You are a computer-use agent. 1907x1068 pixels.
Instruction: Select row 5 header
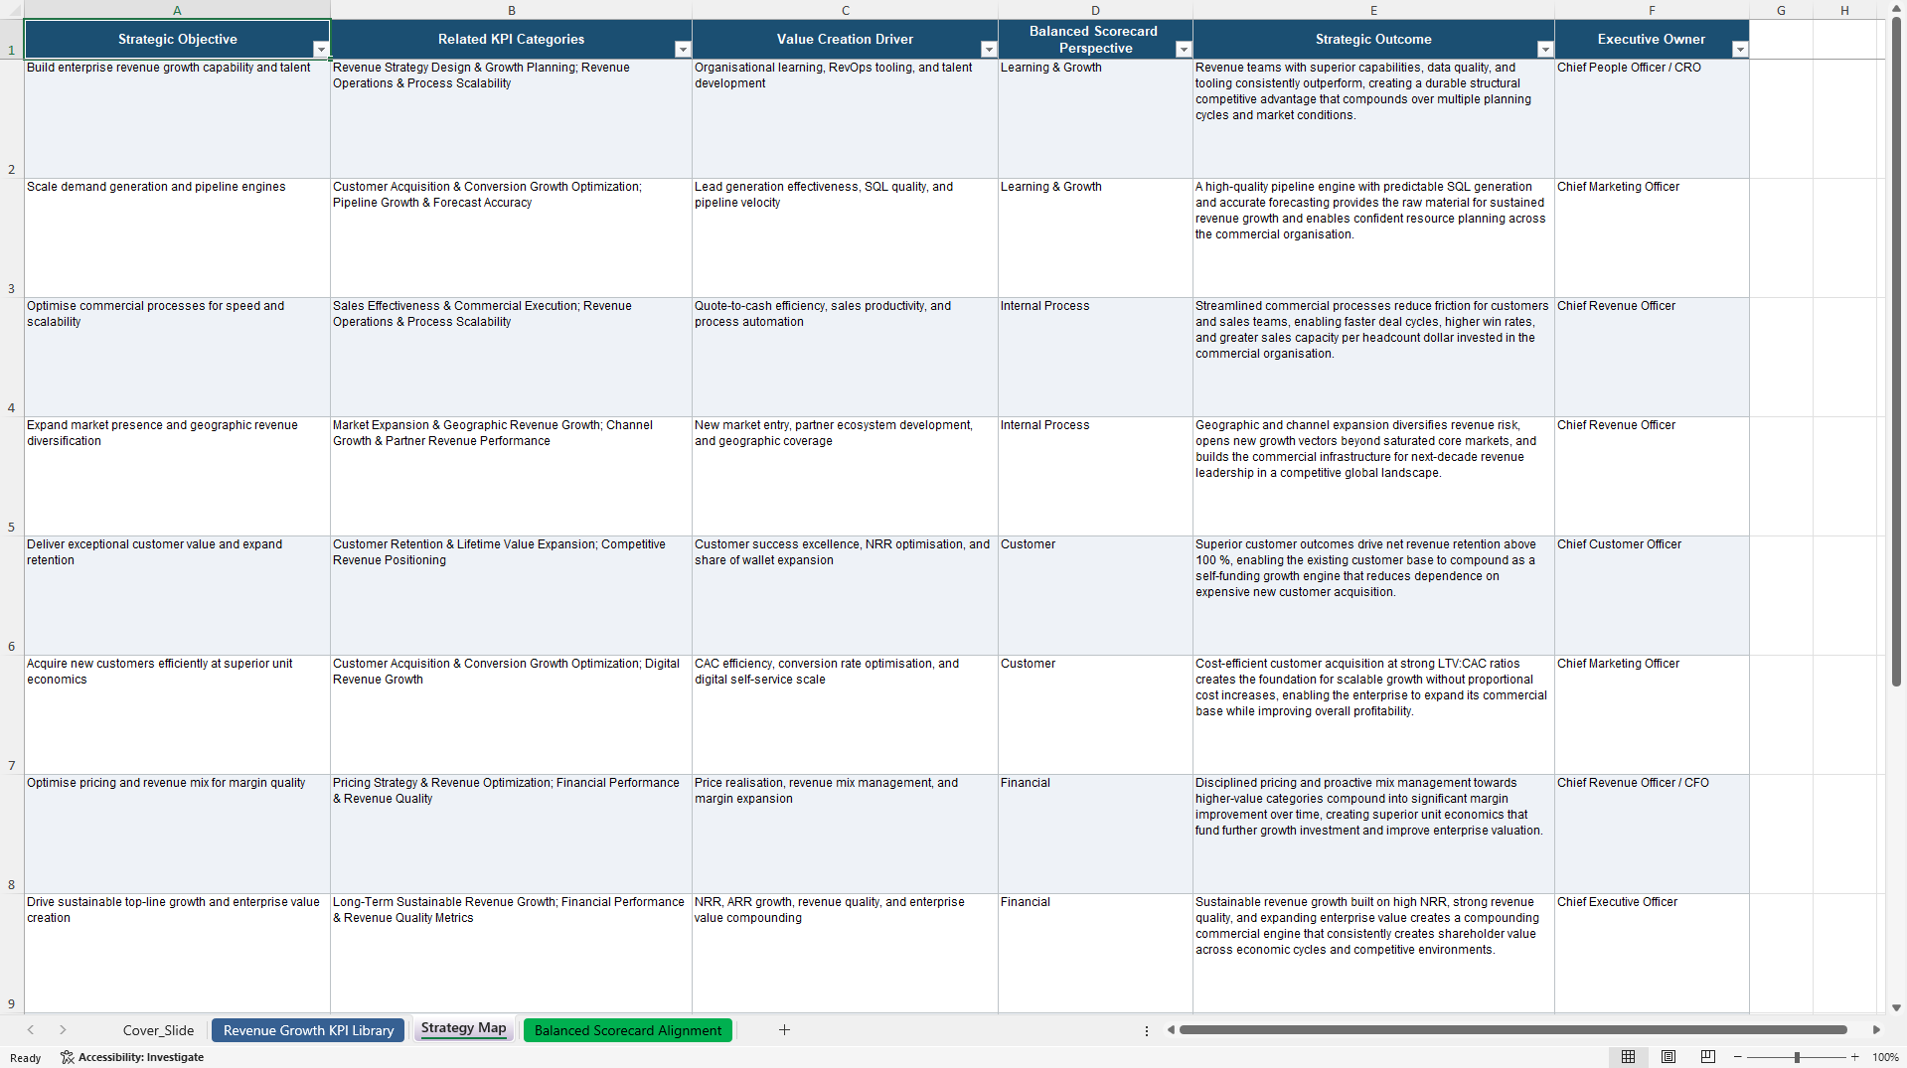[x=12, y=477]
